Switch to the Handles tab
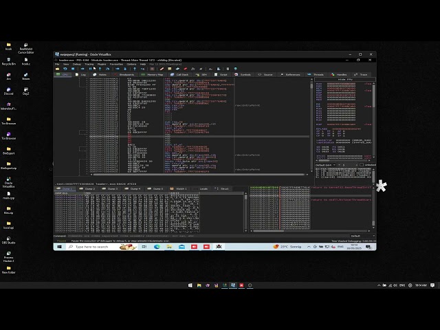This screenshot has width=440, height=330. 339,75
